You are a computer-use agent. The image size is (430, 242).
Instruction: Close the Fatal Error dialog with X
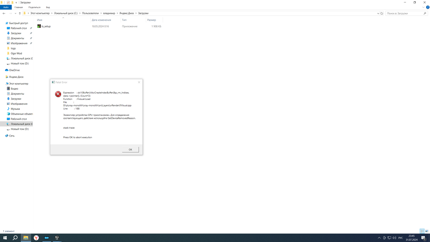point(139,82)
